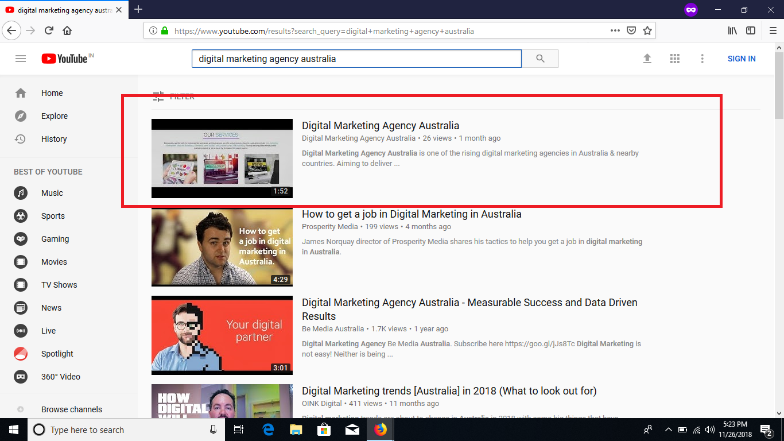Image resolution: width=784 pixels, height=441 pixels.
Task: Click the Be Media 'Your digital partner' thumbnail
Action: click(222, 335)
